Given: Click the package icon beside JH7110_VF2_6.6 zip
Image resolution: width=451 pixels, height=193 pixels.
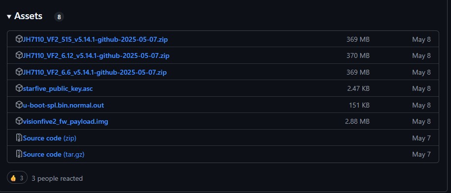Looking at the screenshot, I should pyautogui.click(x=19, y=72).
